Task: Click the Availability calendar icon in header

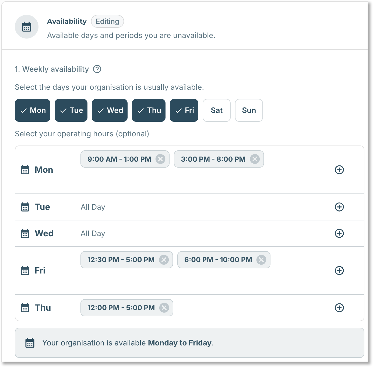Action: click(27, 27)
